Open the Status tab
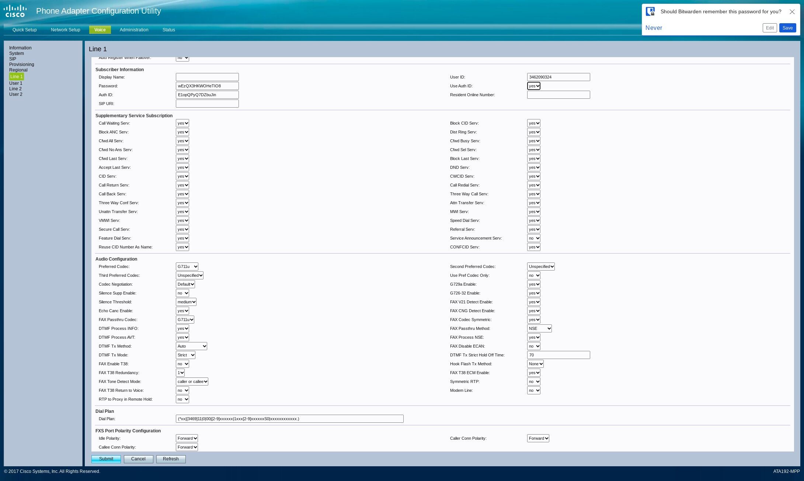 pos(168,30)
